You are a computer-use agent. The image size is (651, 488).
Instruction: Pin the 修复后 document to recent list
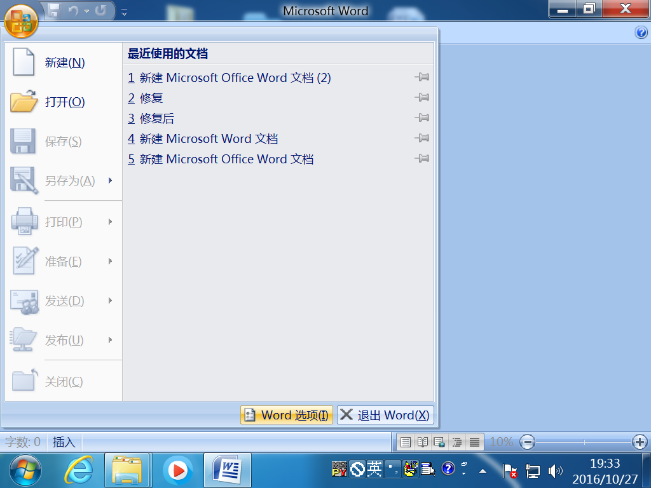422,118
